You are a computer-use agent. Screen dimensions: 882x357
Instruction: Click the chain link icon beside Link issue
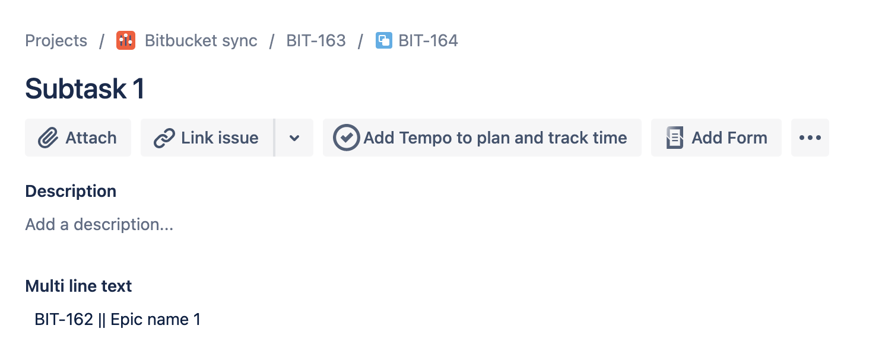coord(163,138)
